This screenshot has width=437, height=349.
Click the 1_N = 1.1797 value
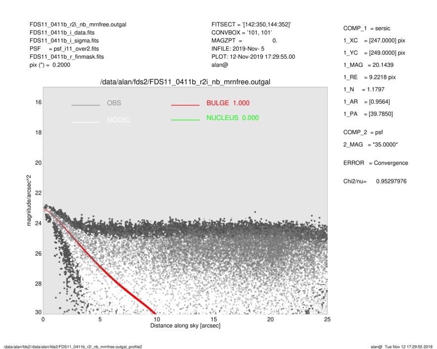coord(364,90)
